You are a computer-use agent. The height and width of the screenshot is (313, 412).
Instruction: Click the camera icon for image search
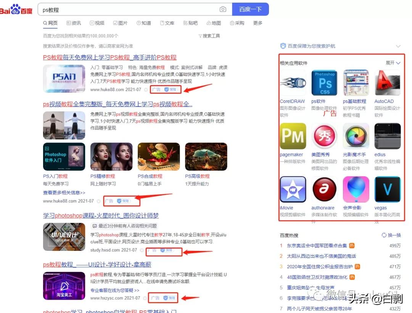click(x=223, y=9)
